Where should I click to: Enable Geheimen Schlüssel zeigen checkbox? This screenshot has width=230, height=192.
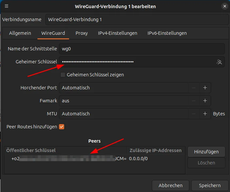[x=63, y=75]
